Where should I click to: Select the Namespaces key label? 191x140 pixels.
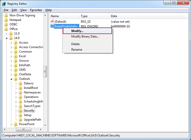pyautogui.click(x=32, y=92)
